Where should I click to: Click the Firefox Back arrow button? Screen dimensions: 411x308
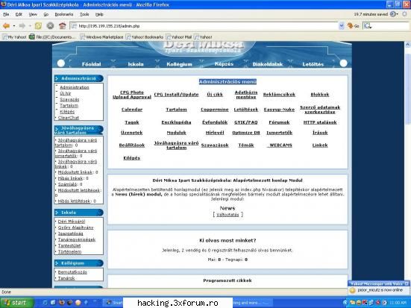tap(6, 25)
